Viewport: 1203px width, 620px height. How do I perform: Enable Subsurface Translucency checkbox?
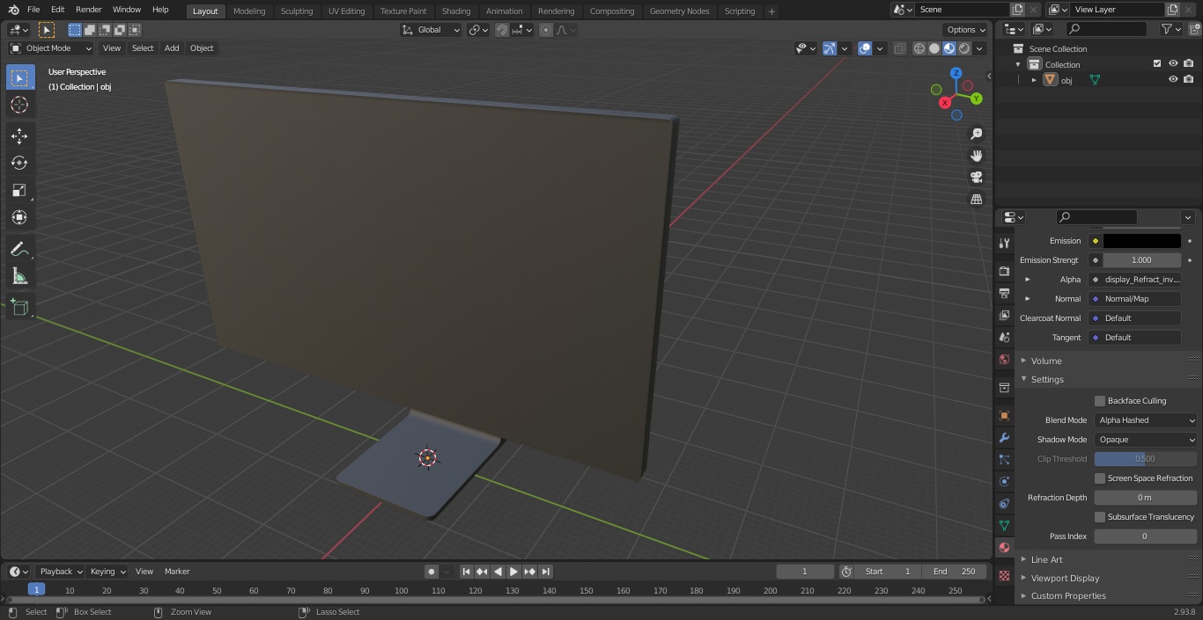coord(1100,517)
